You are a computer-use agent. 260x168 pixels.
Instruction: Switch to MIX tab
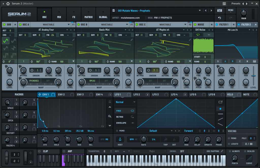coord(59,14)
